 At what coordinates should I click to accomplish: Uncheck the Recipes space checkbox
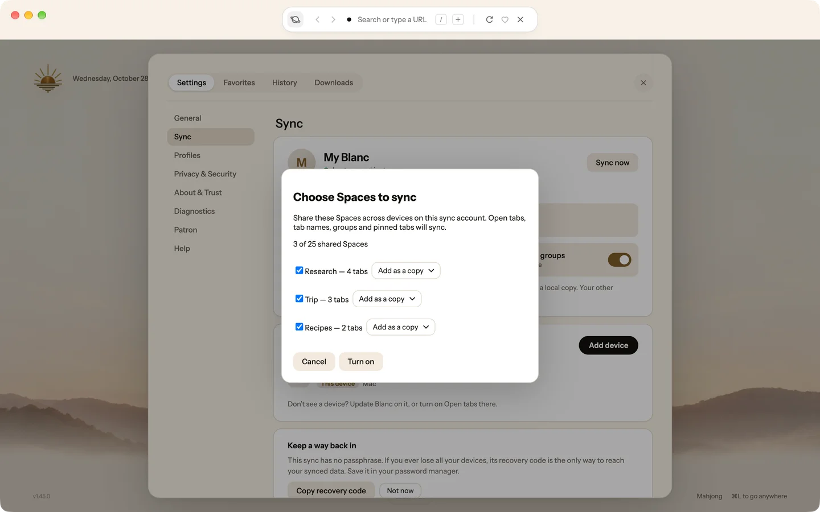(299, 327)
